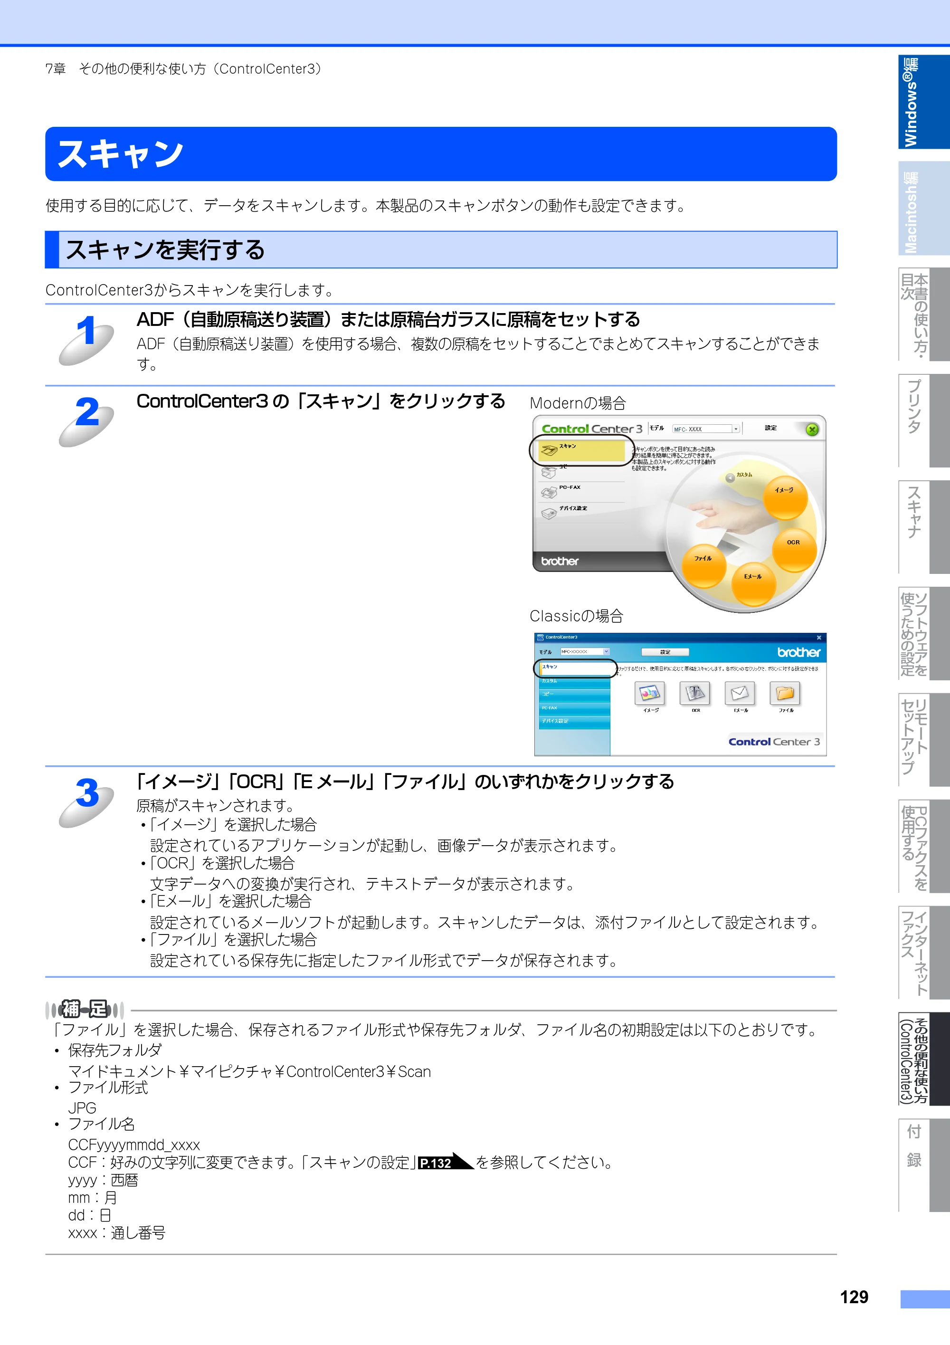This screenshot has width=950, height=1345.
Task: Open PCファクスを使用する side tab
Action: (x=924, y=846)
